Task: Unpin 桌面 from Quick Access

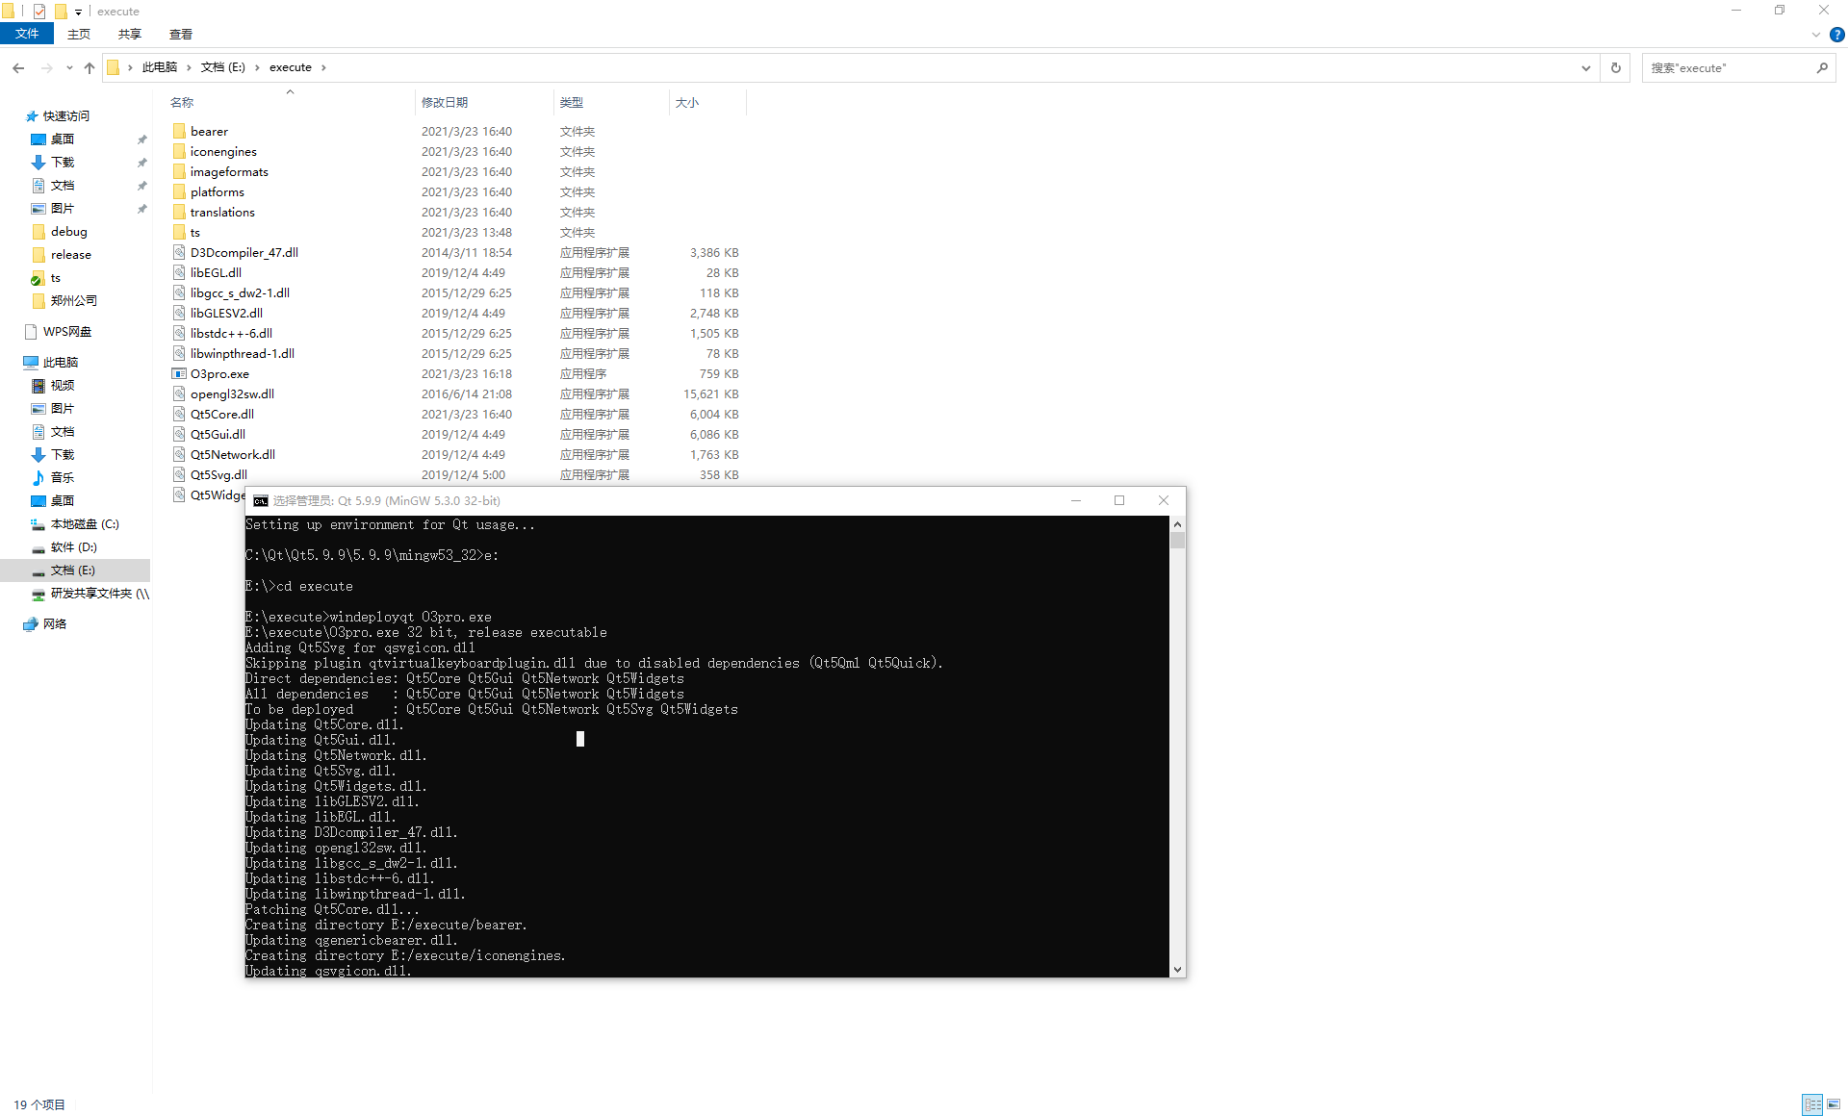Action: point(141,139)
